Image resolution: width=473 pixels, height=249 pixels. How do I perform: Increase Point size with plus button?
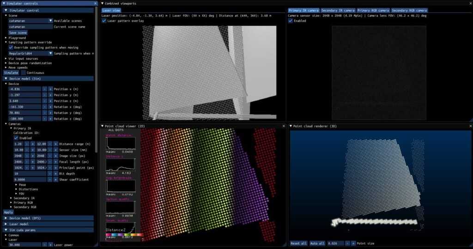tap(353, 243)
